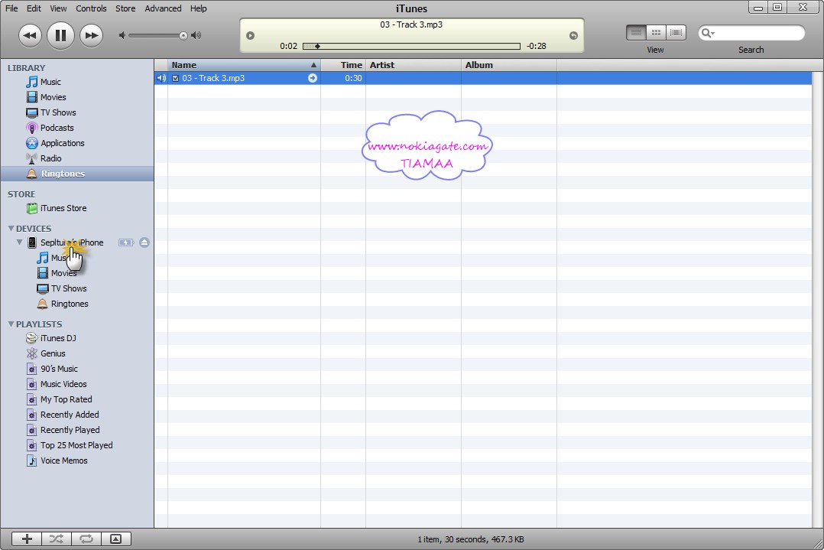This screenshot has height=550, width=824.
Task: Collapse the PLAYLISTS section
Action: coord(11,324)
